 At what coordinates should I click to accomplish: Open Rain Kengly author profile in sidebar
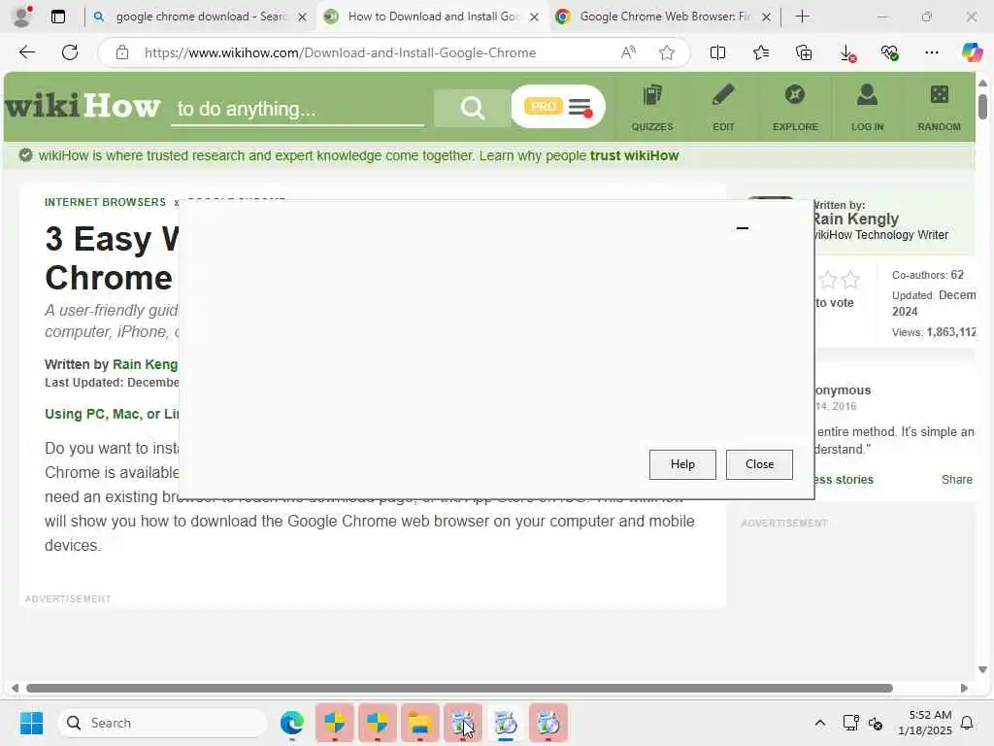[856, 219]
